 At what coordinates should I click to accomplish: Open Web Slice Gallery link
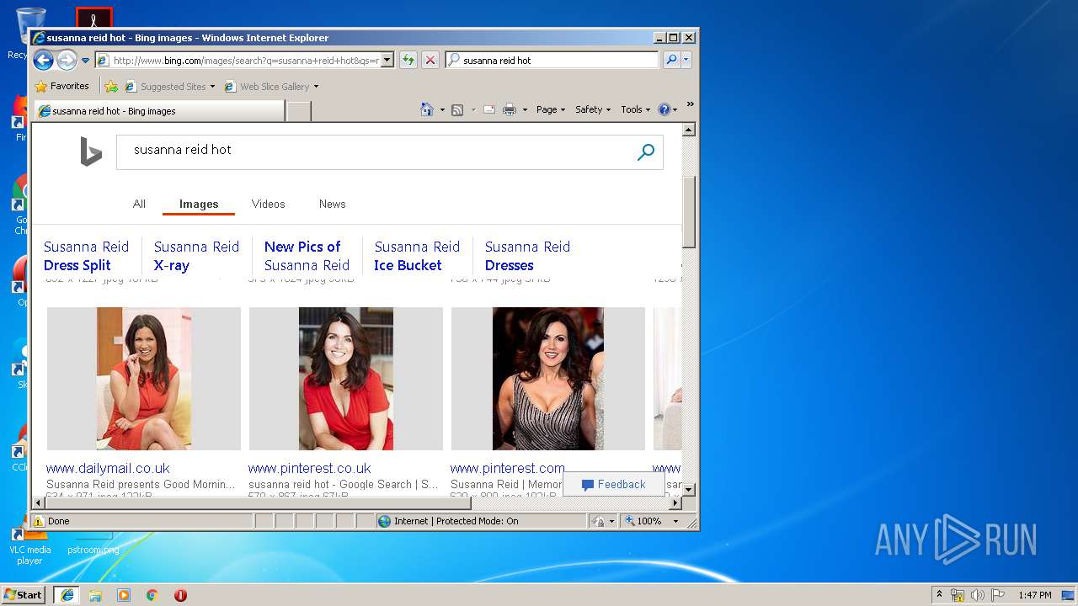click(271, 86)
